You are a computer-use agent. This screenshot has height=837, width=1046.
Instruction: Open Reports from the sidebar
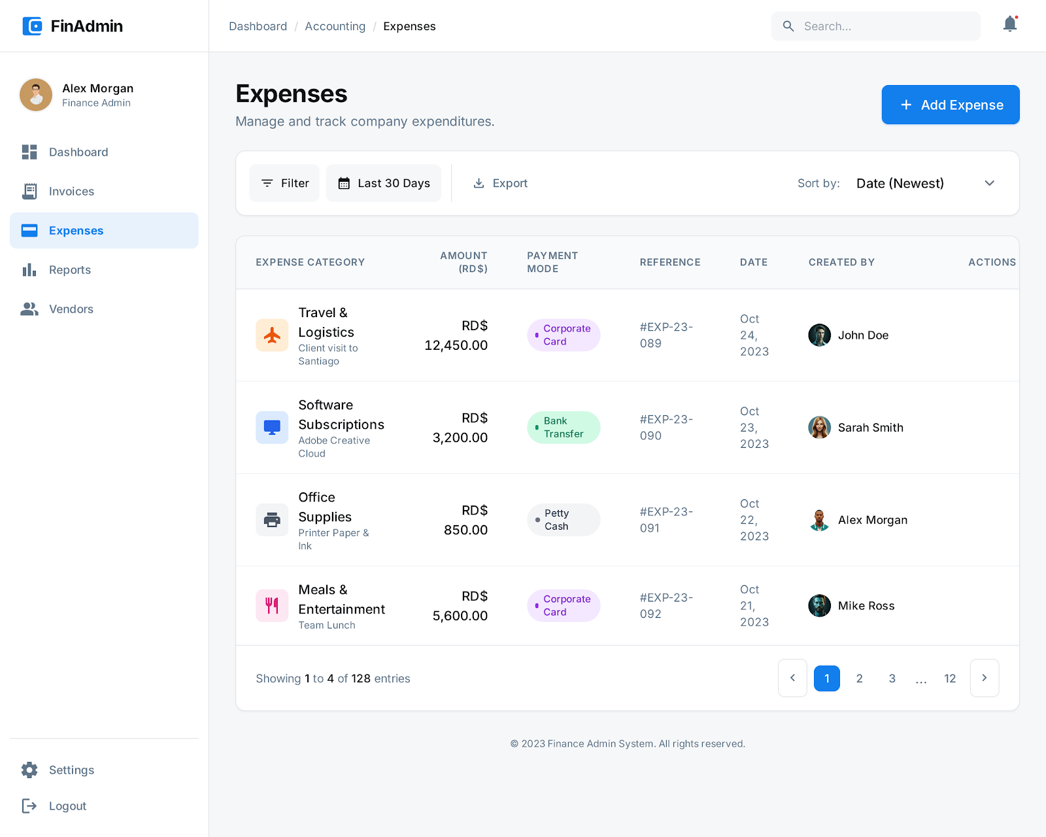[x=69, y=269]
